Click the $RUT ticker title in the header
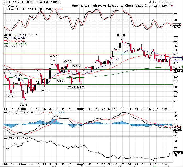The height and width of the screenshot is (167, 183). [x=8, y=2]
